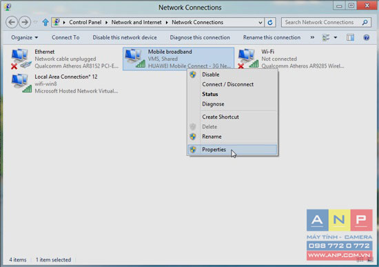
Task: Open Help with question mark icon
Action: (x=366, y=37)
